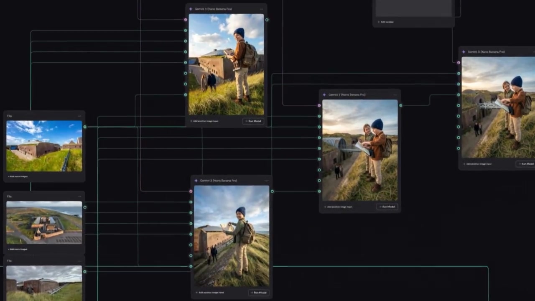Viewport: 535px width, 301px height.
Task: Select generated image of two kids near tunnel
Action: tap(360, 150)
